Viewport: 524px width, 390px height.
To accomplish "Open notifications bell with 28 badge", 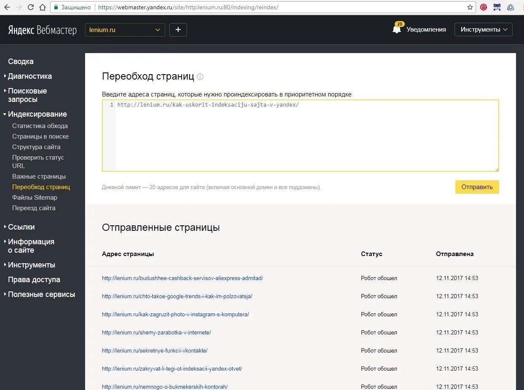I will (x=397, y=29).
